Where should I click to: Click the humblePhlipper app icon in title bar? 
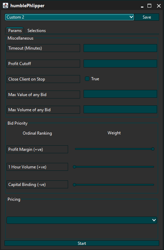pos(6,6)
